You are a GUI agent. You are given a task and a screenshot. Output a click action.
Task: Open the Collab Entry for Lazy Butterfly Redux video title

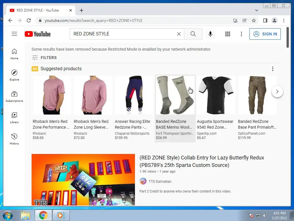(x=202, y=161)
